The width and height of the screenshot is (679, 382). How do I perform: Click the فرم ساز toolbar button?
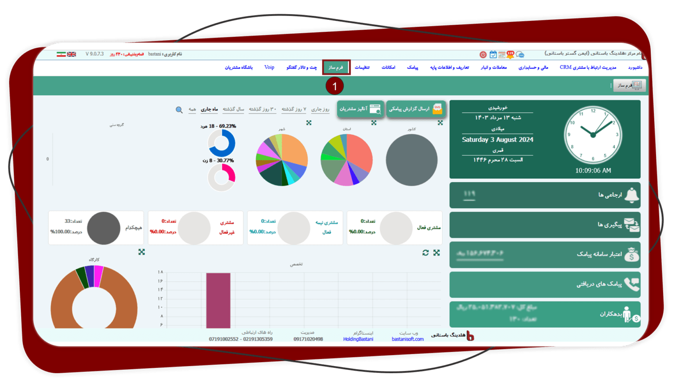point(629,85)
